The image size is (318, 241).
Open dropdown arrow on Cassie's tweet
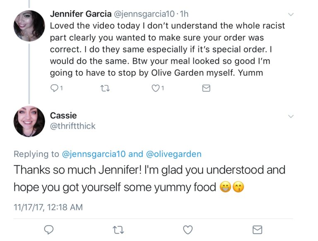tap(291, 116)
